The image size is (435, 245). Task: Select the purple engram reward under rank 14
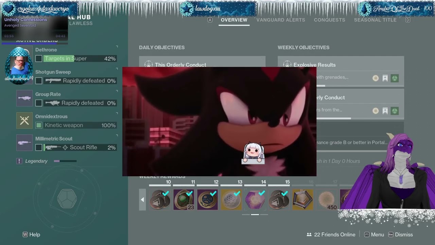255,199
